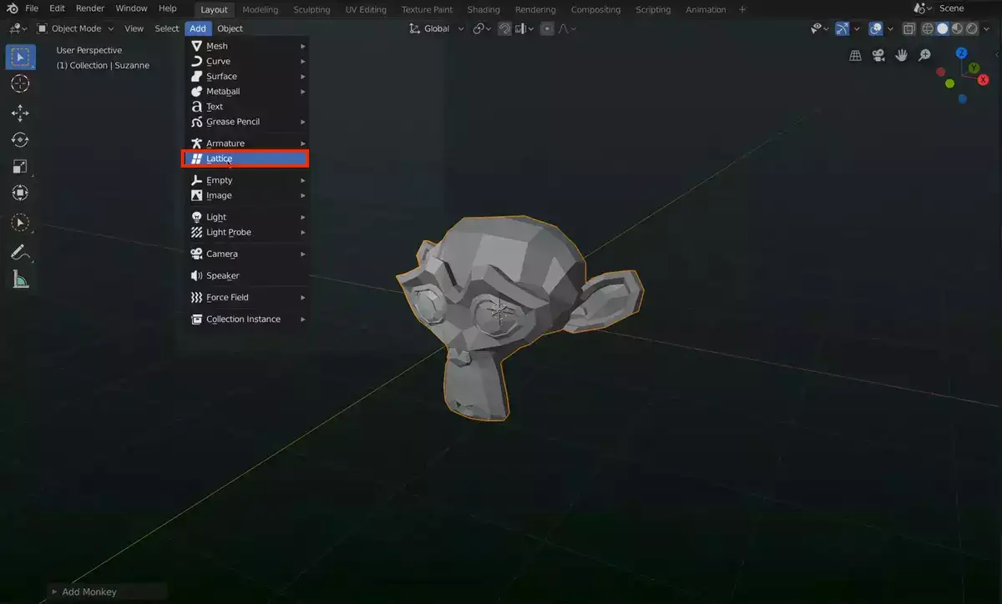Choose the Move tool

click(20, 113)
